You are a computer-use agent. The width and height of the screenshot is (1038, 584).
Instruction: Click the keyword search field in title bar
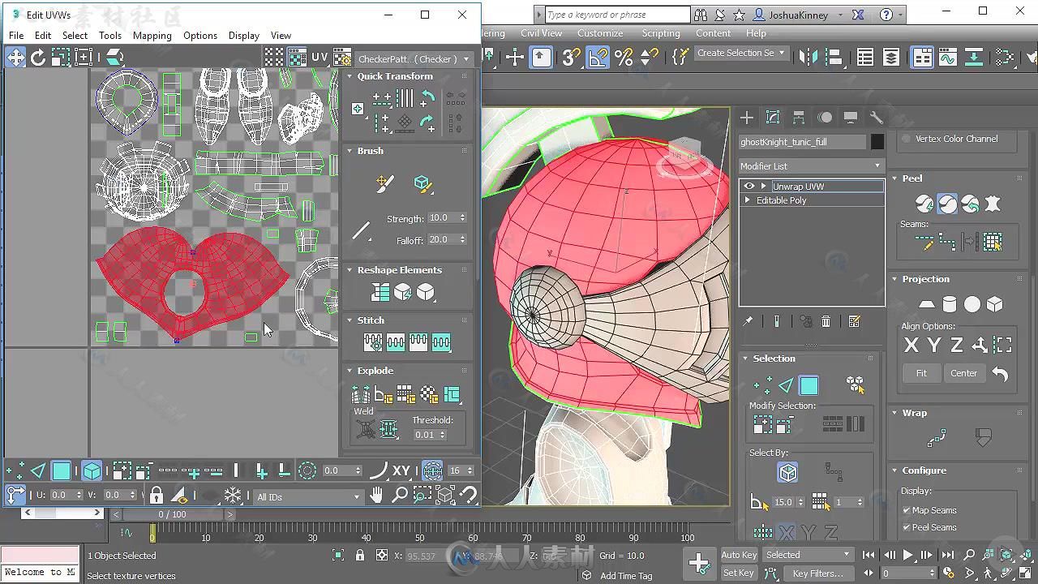(617, 15)
